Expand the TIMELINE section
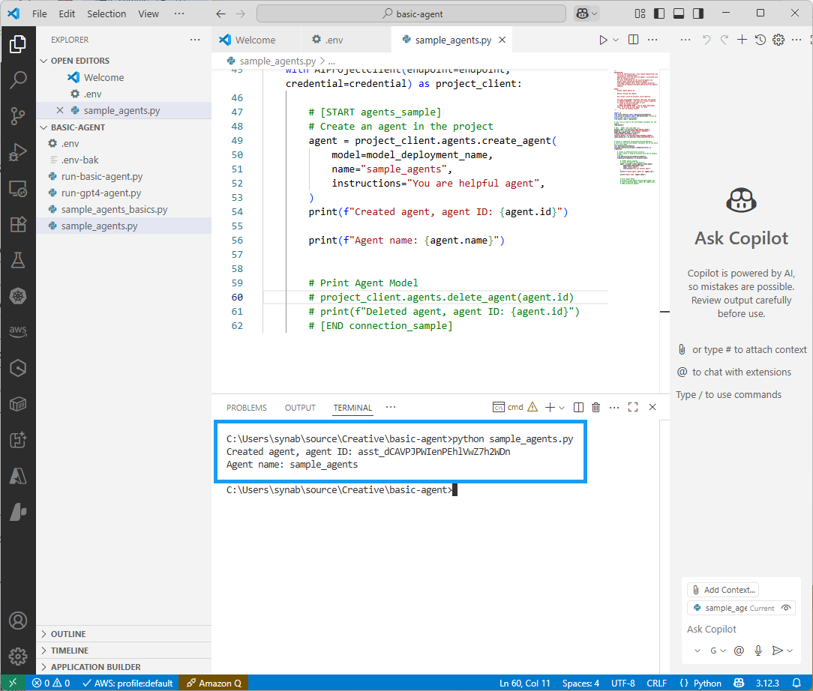Image resolution: width=813 pixels, height=691 pixels. click(x=124, y=651)
